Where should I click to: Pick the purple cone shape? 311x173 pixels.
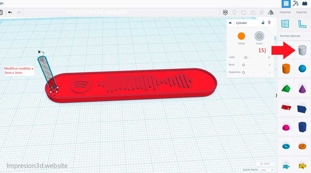302,89
